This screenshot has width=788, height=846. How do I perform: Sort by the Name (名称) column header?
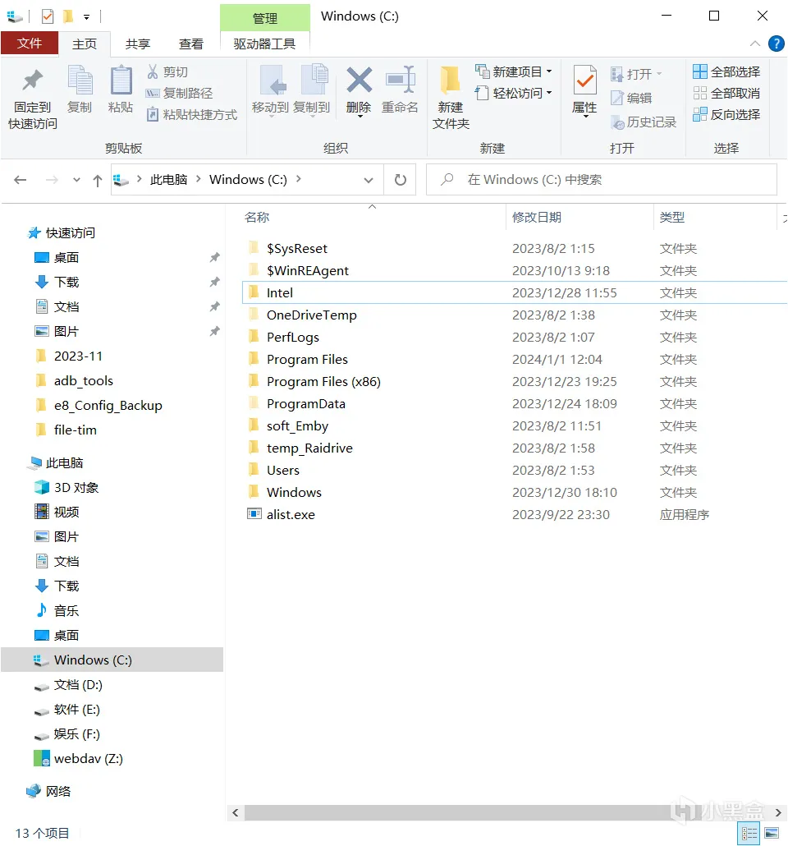(257, 218)
